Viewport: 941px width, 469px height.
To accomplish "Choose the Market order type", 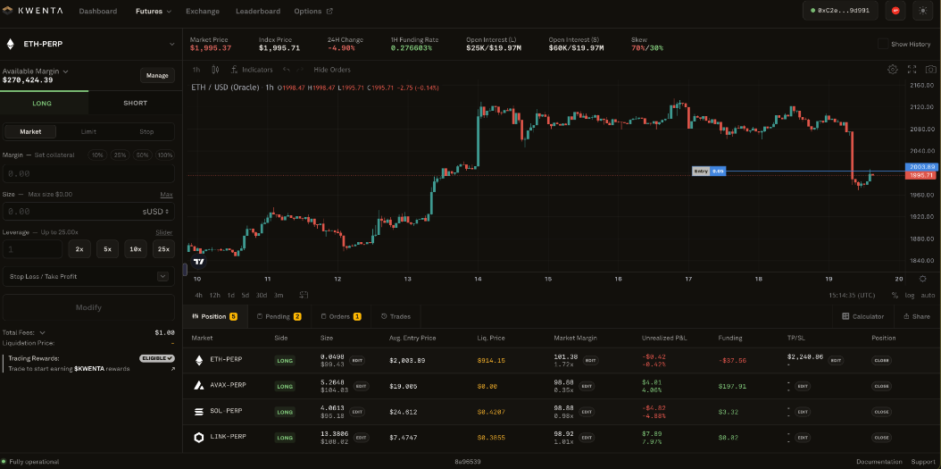I will [x=30, y=131].
